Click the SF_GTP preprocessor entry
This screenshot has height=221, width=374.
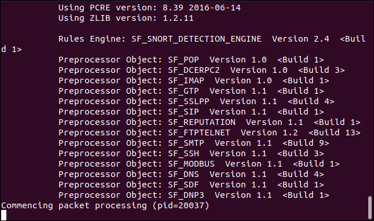click(x=191, y=91)
